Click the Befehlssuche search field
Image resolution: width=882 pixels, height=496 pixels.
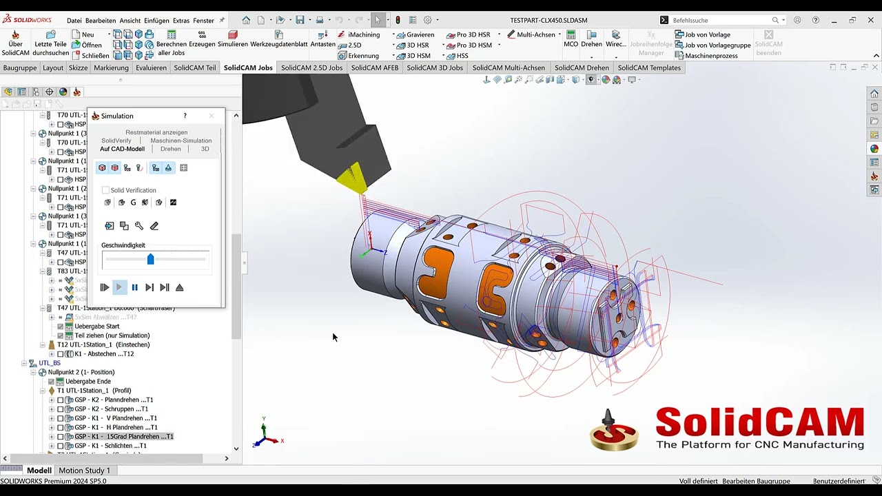(x=721, y=20)
